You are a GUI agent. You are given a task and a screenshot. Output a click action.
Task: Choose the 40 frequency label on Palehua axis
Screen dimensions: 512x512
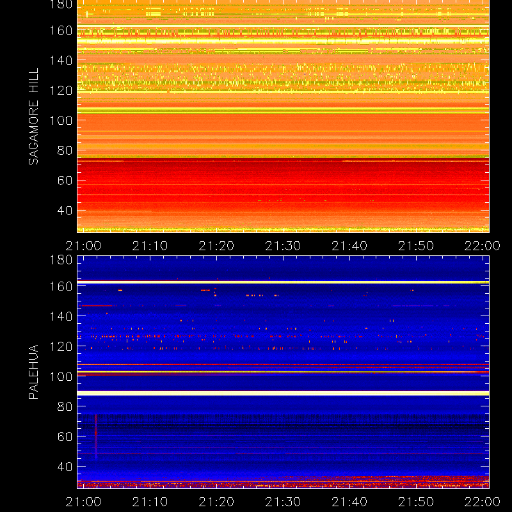[x=65, y=467]
